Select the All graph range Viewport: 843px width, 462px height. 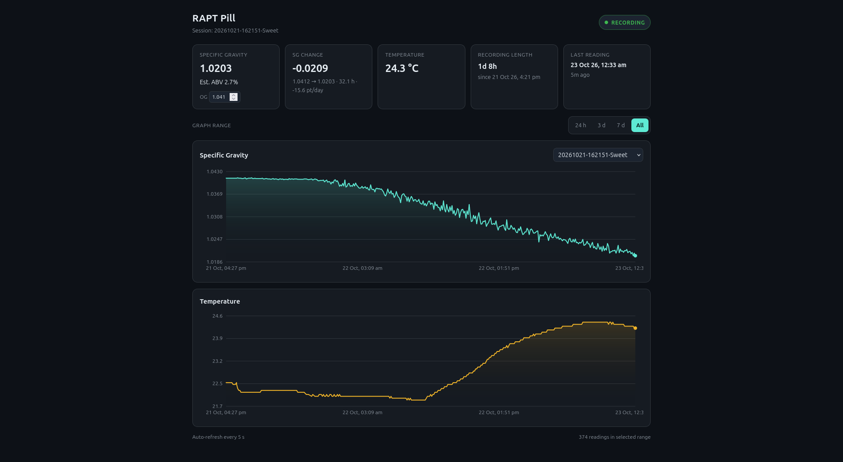pos(640,125)
